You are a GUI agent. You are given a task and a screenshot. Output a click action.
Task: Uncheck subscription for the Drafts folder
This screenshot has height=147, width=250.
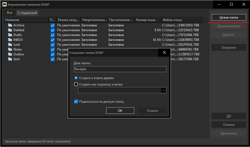point(52,35)
